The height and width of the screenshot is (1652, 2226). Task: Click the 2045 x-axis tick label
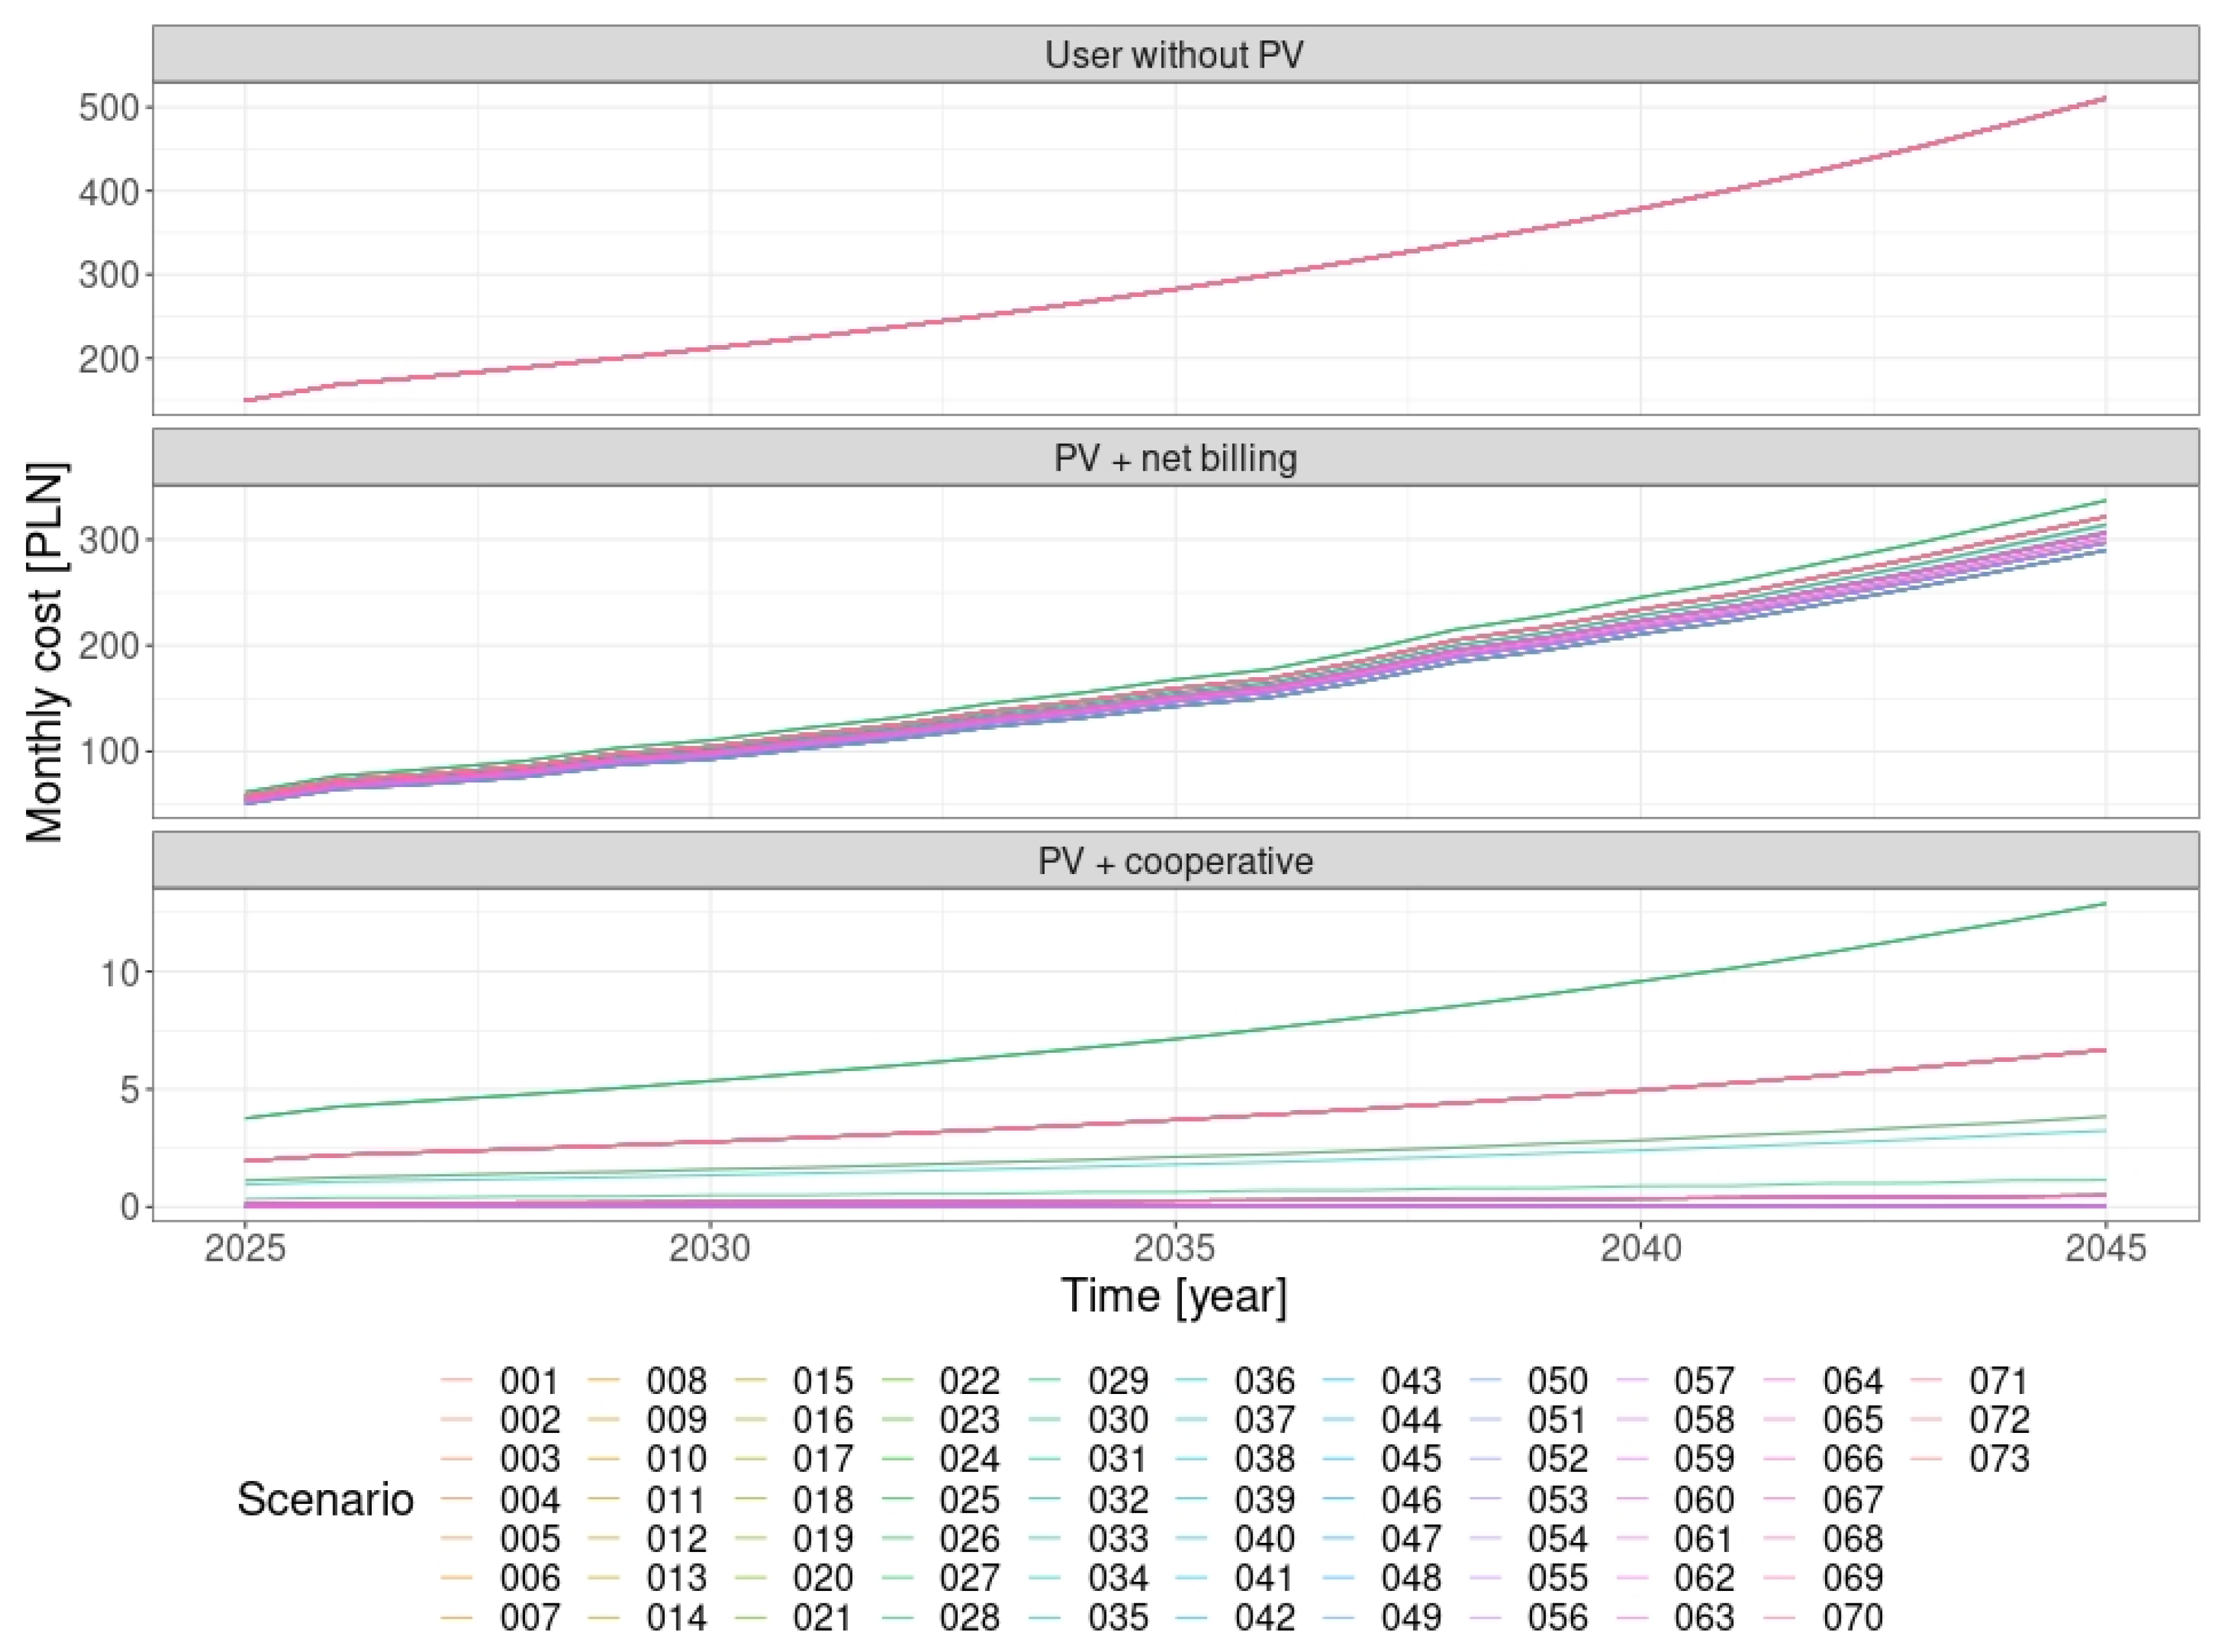2106,1248
